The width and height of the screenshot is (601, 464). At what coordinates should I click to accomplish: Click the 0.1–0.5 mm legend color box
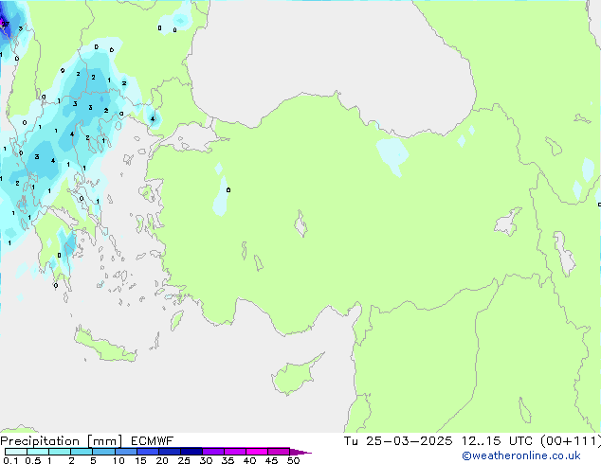[16, 452]
